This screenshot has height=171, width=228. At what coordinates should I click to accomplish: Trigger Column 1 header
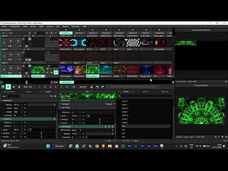tap(66, 33)
